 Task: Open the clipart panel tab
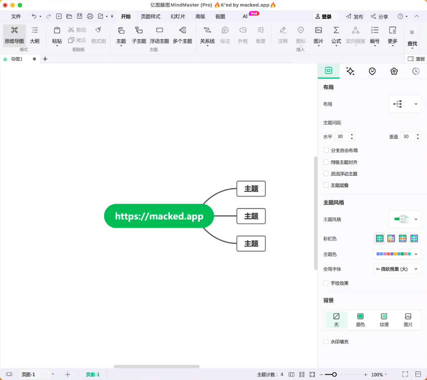394,71
